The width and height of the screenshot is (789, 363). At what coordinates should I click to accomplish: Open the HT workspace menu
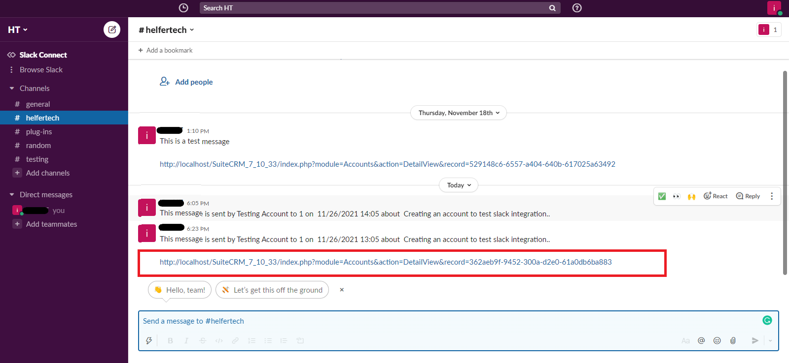click(18, 30)
